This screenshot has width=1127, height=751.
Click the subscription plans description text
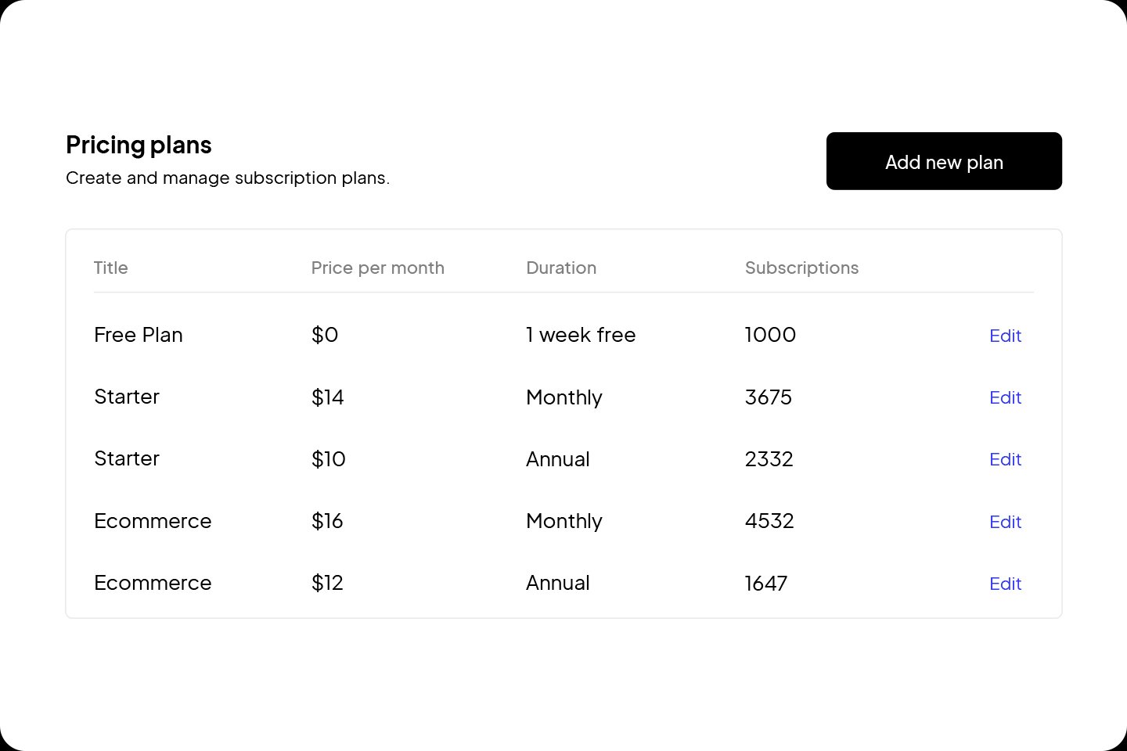pyautogui.click(x=228, y=178)
